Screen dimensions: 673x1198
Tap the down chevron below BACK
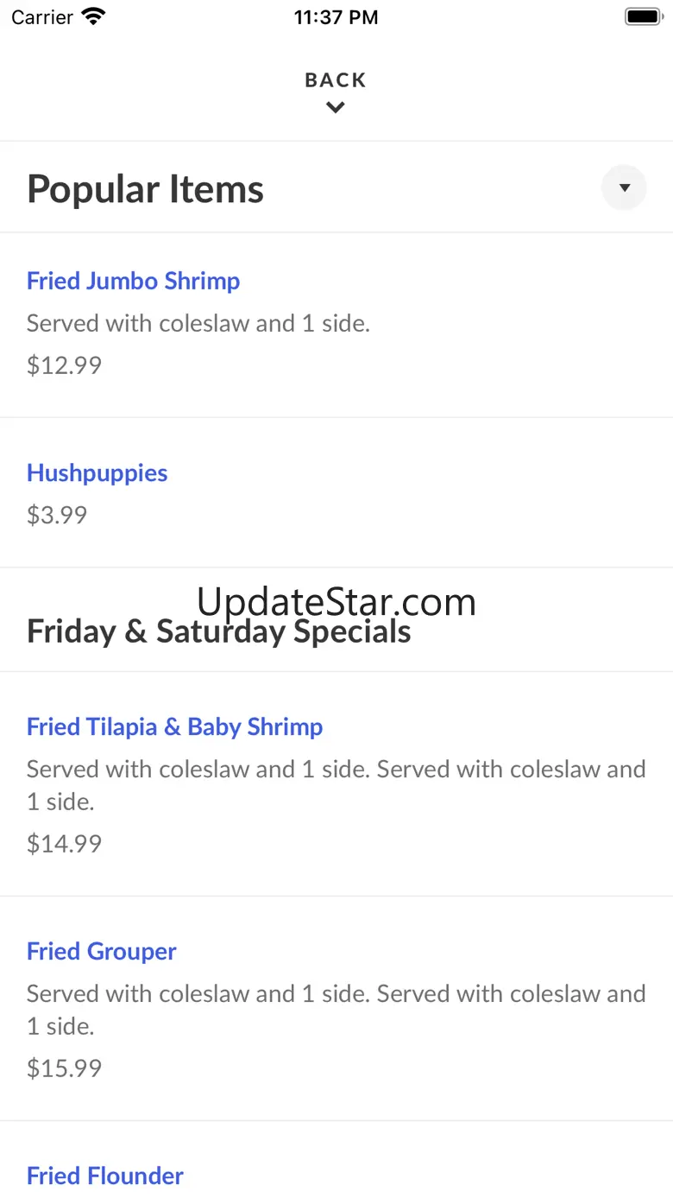coord(336,108)
